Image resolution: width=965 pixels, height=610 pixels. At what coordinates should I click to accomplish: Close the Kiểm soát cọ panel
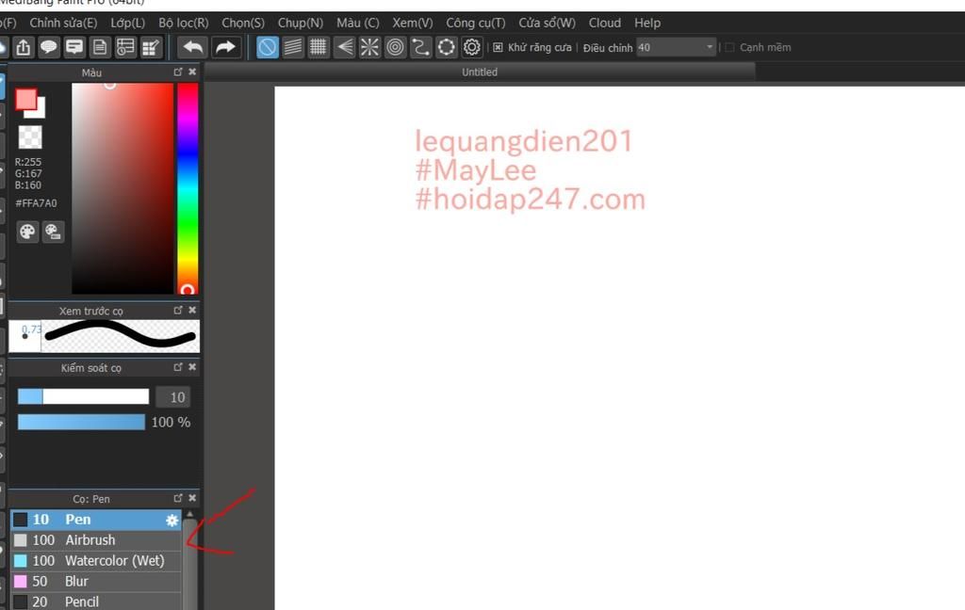coord(192,367)
